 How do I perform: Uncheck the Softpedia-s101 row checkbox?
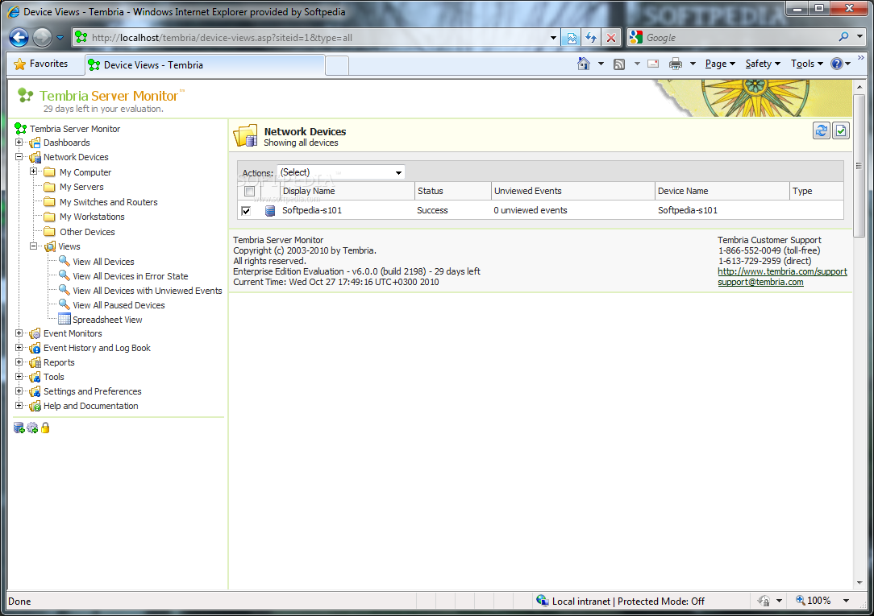(x=246, y=211)
